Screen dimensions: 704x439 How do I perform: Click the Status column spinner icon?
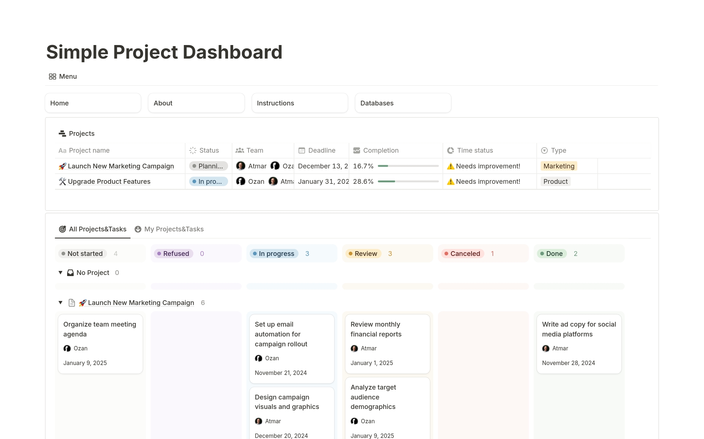[x=193, y=150]
